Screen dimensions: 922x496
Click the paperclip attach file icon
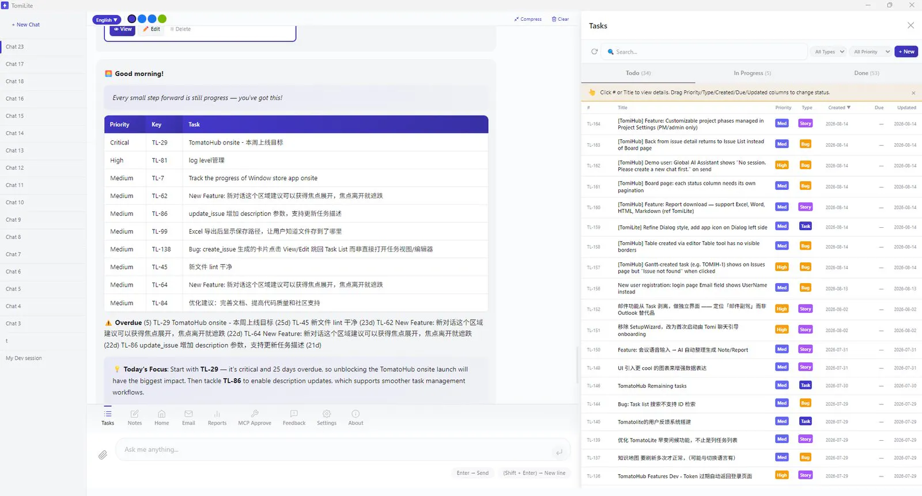pos(103,455)
